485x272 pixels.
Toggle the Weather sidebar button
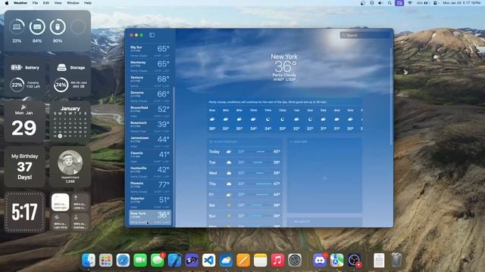(x=152, y=35)
